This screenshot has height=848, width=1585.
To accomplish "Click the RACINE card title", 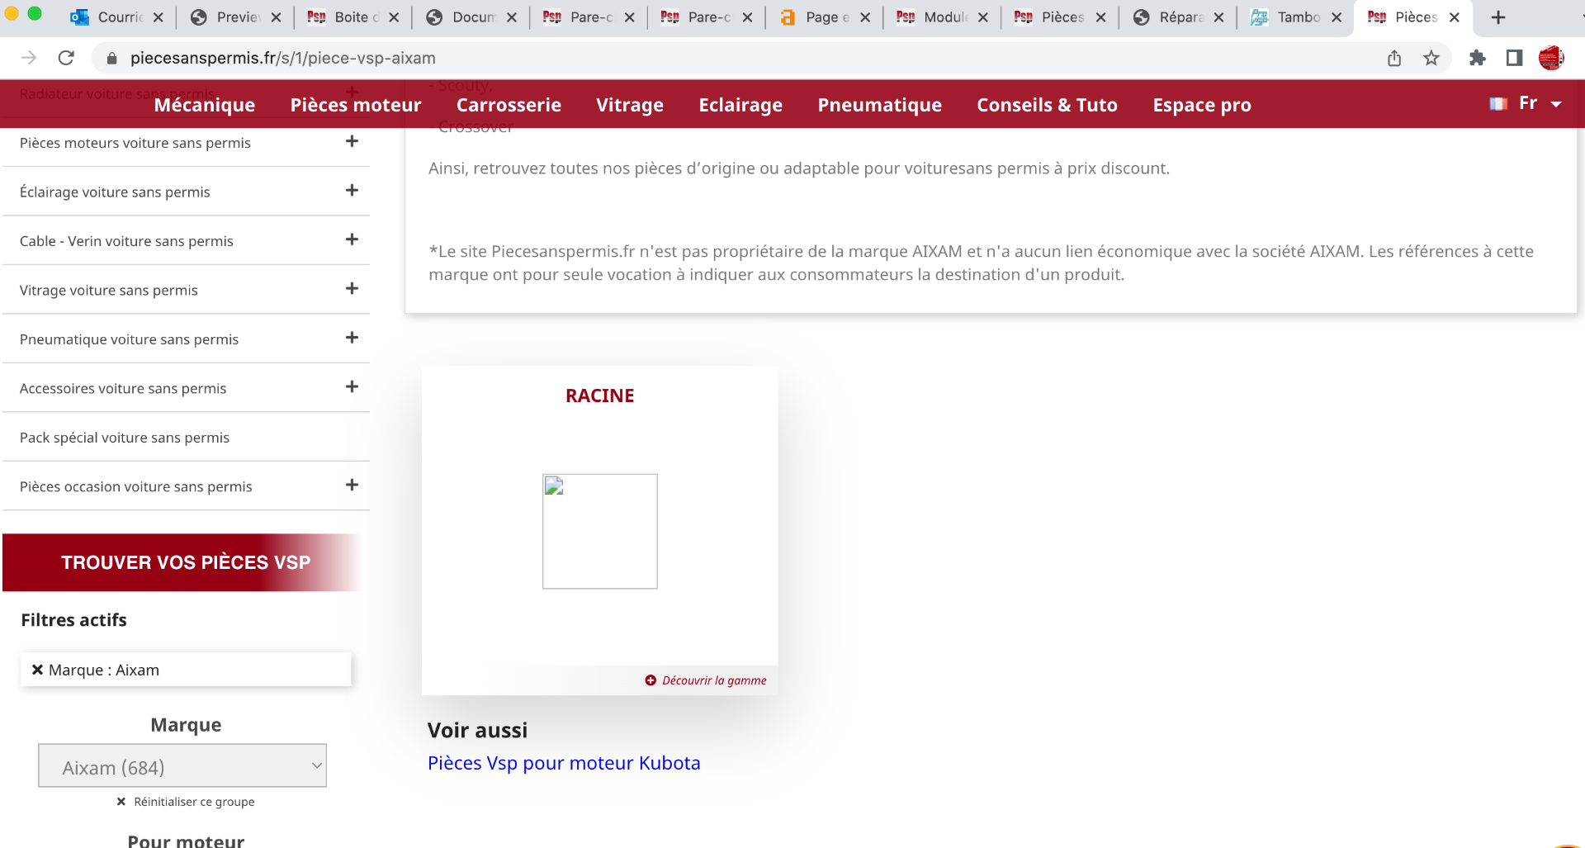I will pos(600,396).
